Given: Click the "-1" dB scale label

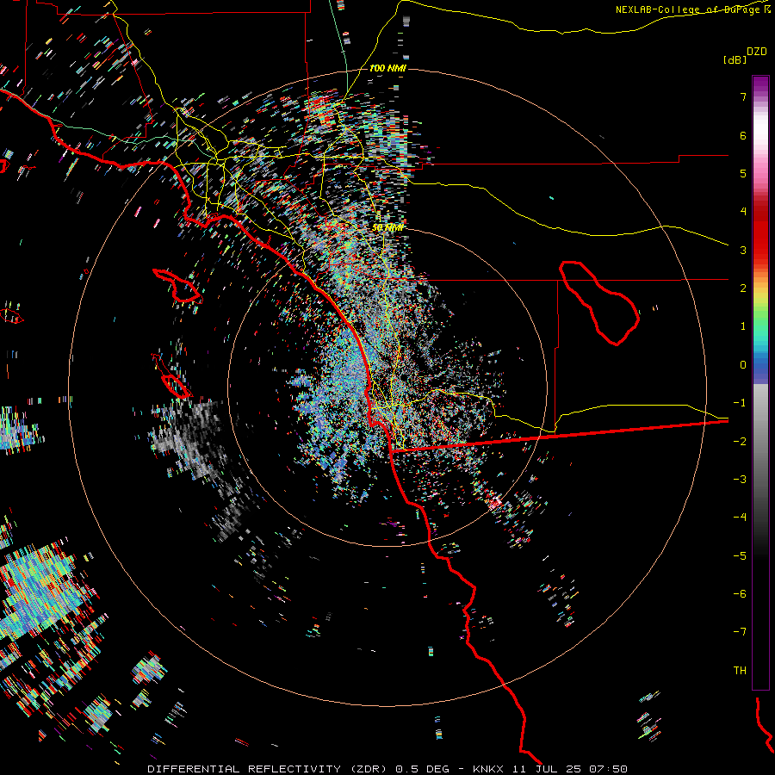Looking at the screenshot, I should pos(740,403).
